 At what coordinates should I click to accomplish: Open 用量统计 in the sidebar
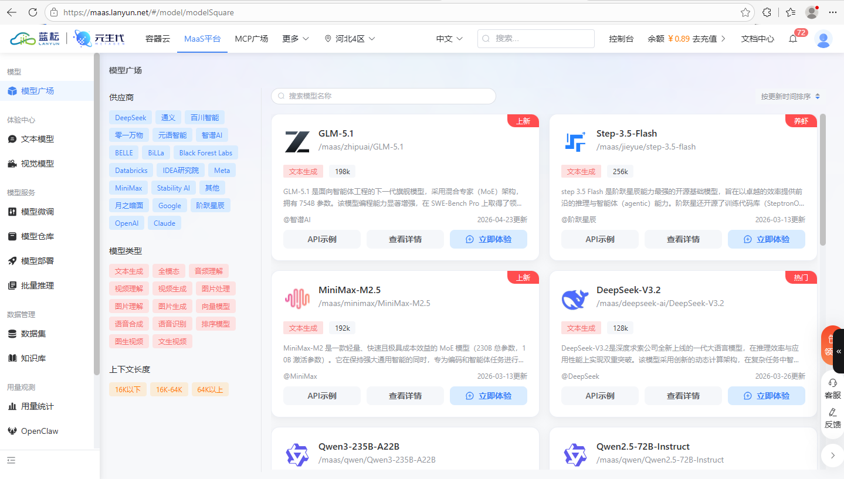(x=47, y=406)
